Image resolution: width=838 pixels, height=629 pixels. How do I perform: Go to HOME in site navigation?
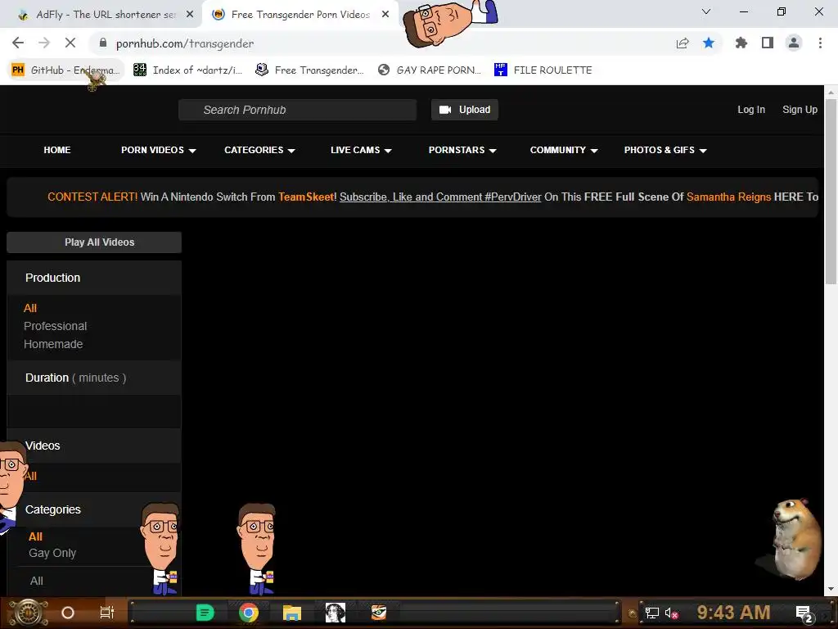(x=57, y=151)
